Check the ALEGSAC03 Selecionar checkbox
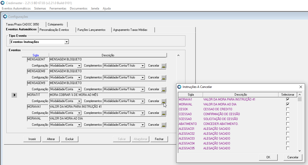 click(x=288, y=139)
